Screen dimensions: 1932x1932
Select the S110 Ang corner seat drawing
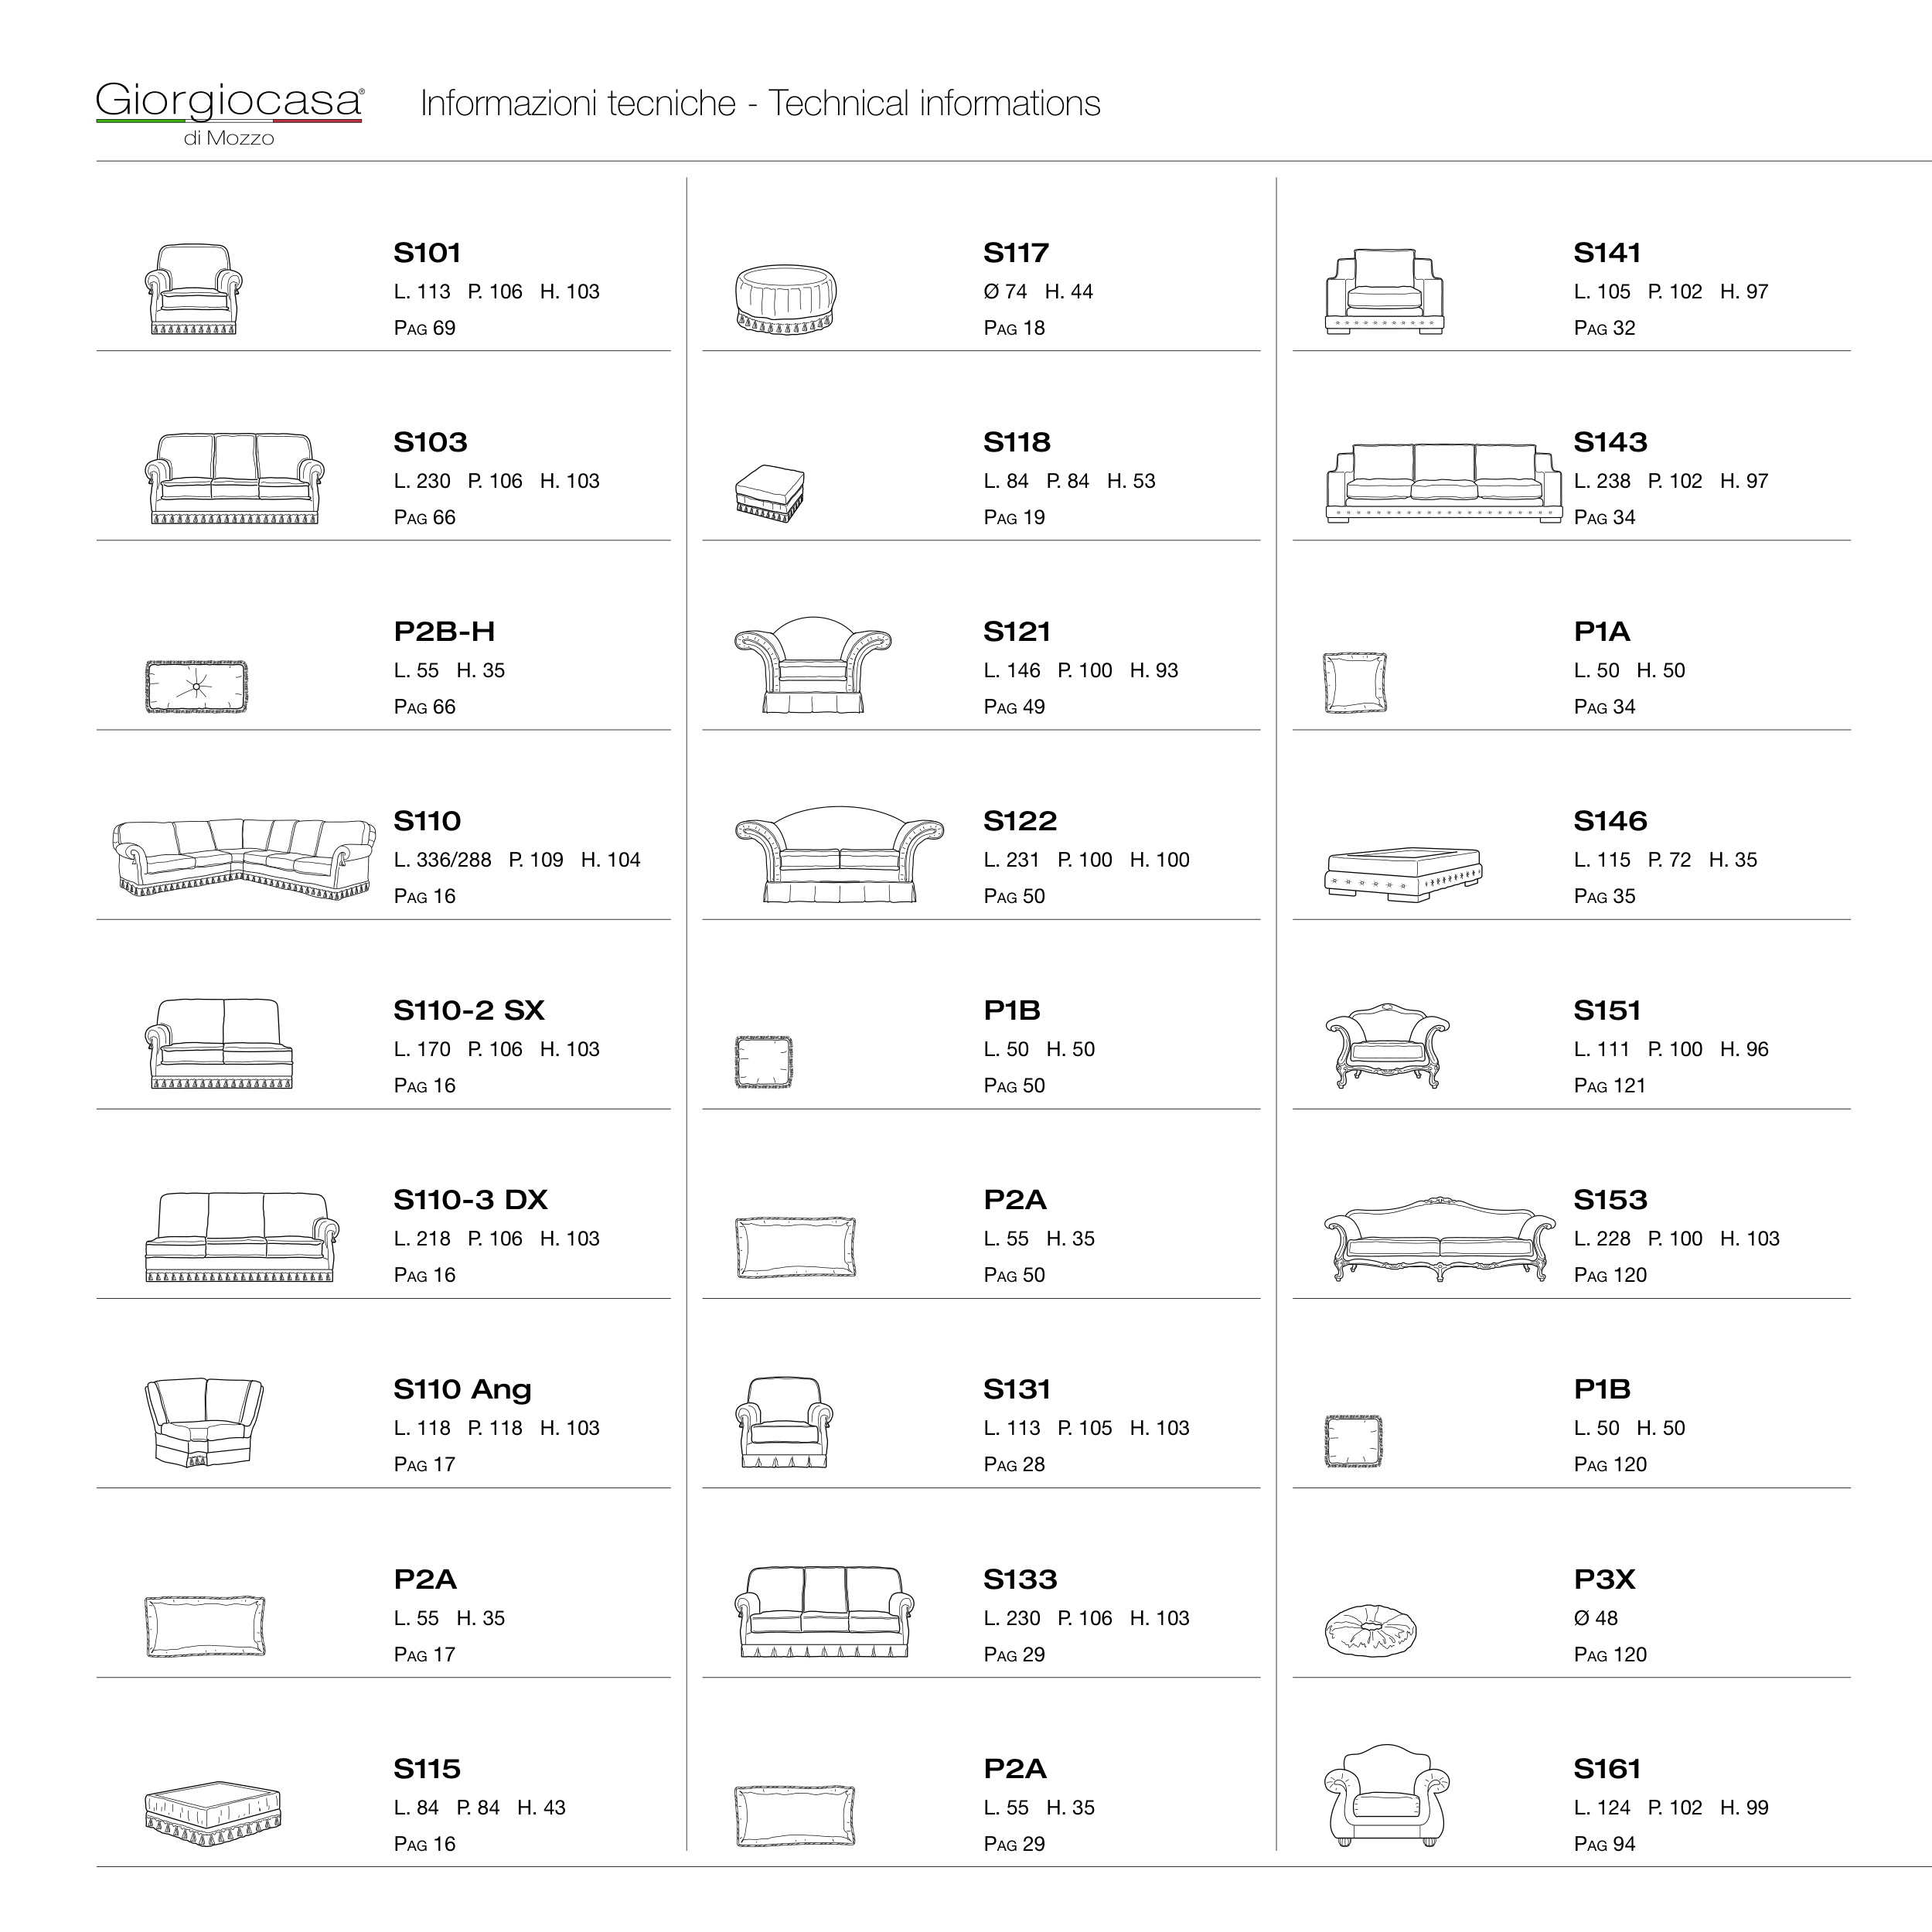[x=204, y=1421]
